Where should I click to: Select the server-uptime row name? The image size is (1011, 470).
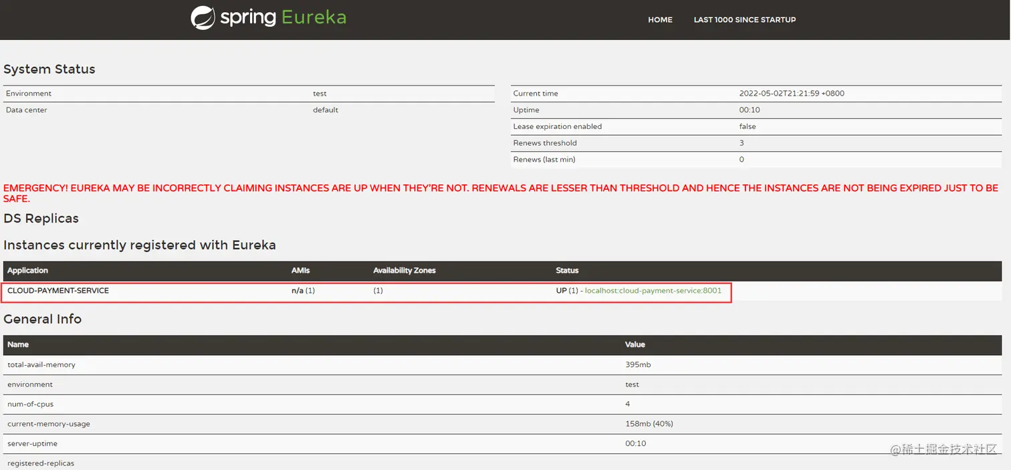(x=32, y=443)
